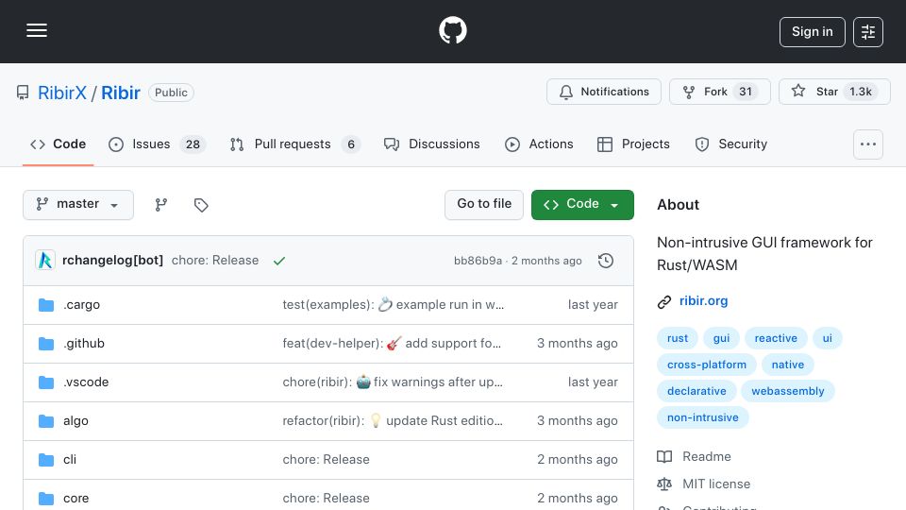Image resolution: width=906 pixels, height=510 pixels.
Task: Open commit hash bb86b9a
Action: point(478,261)
